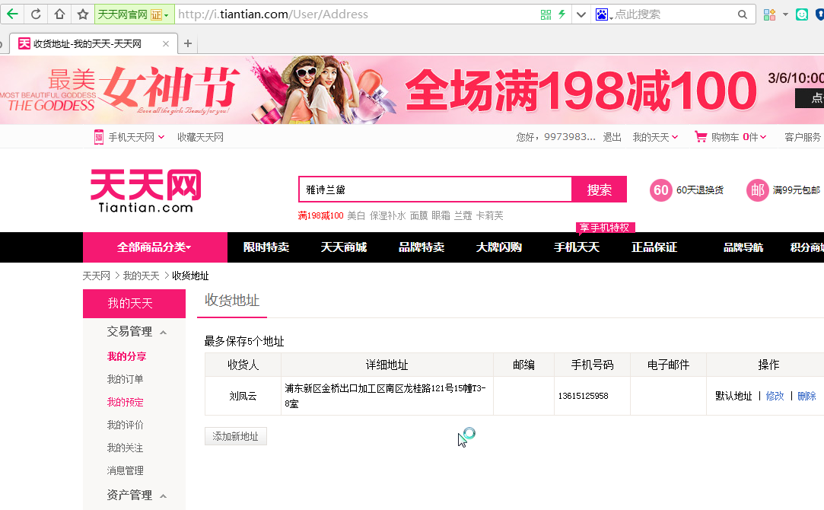Open the 品牌导航 nav item
This screenshot has width=824, height=510.
(743, 247)
